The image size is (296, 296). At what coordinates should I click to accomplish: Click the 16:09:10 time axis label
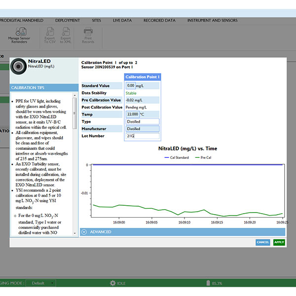click(185, 222)
